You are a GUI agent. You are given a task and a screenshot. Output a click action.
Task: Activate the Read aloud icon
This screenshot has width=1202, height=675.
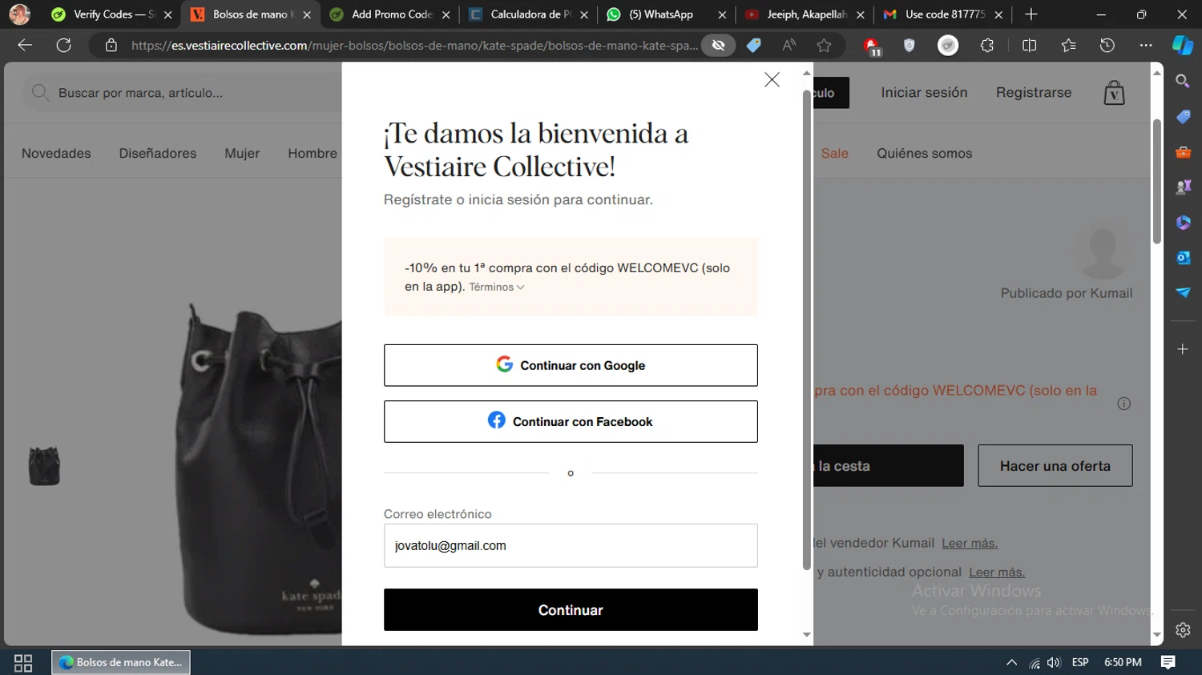789,46
